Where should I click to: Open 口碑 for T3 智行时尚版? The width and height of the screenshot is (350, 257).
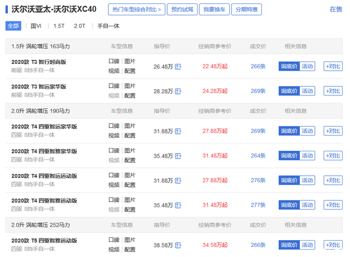pos(114,62)
